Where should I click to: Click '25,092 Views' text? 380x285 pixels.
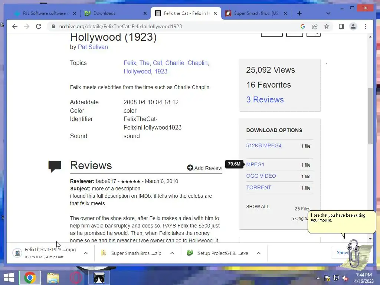coord(271,70)
